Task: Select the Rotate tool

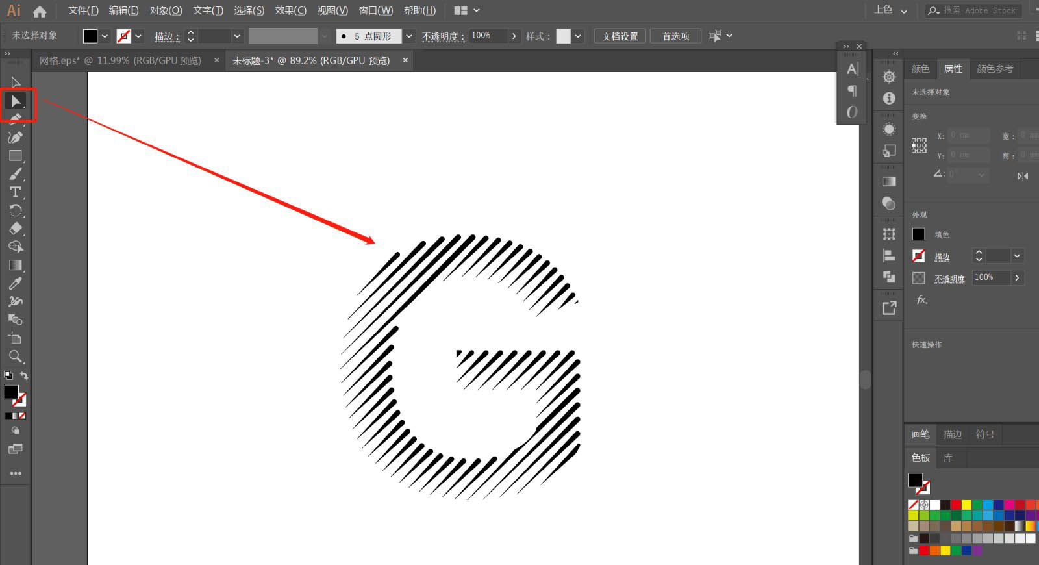Action: (16, 210)
